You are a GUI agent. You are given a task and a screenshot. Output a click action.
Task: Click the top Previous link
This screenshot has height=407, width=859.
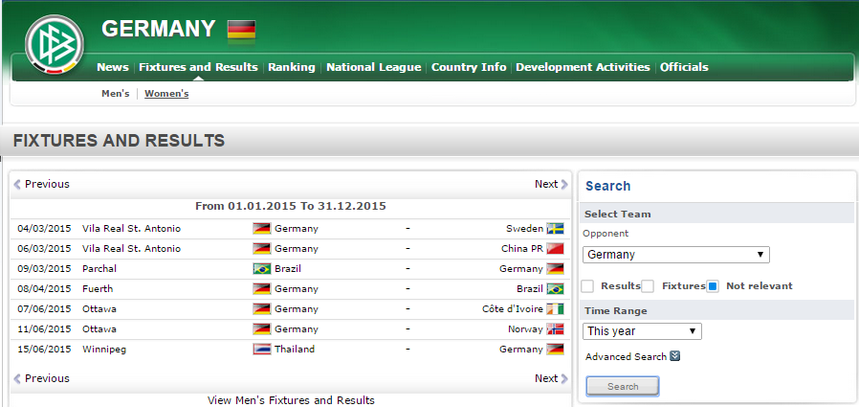(x=47, y=184)
